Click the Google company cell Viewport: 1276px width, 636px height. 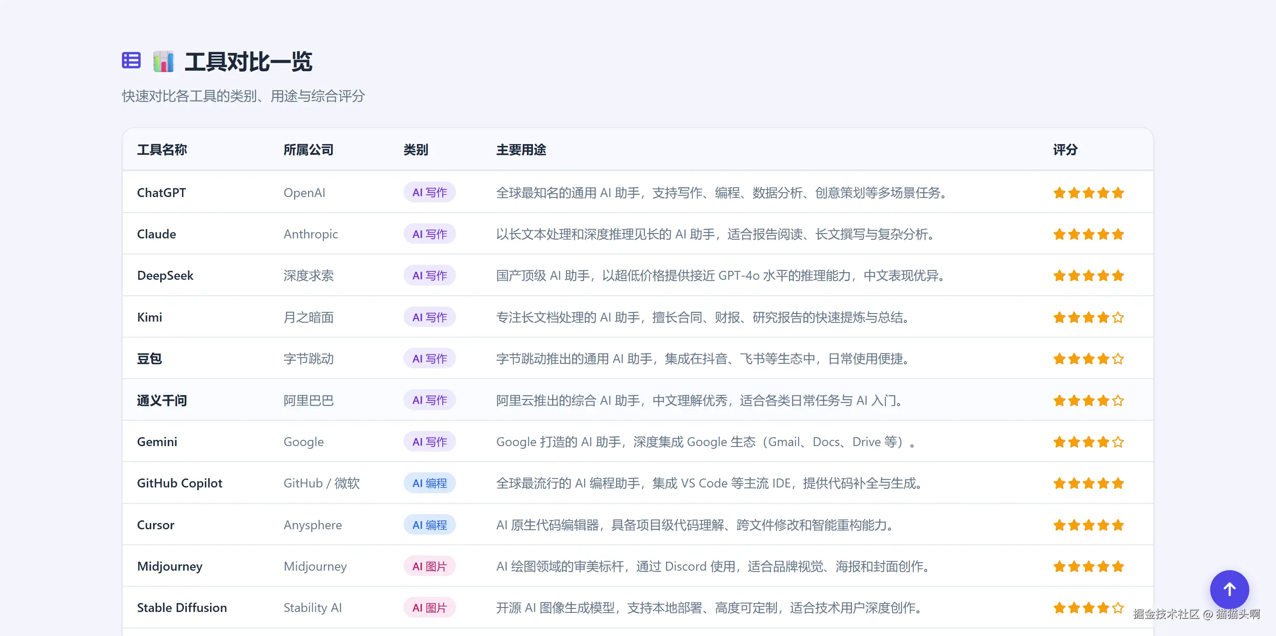[x=303, y=442]
